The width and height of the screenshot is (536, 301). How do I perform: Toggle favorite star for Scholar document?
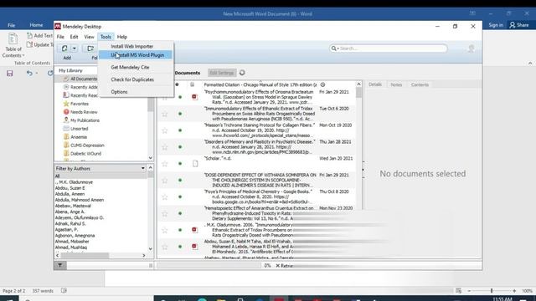coord(165,164)
